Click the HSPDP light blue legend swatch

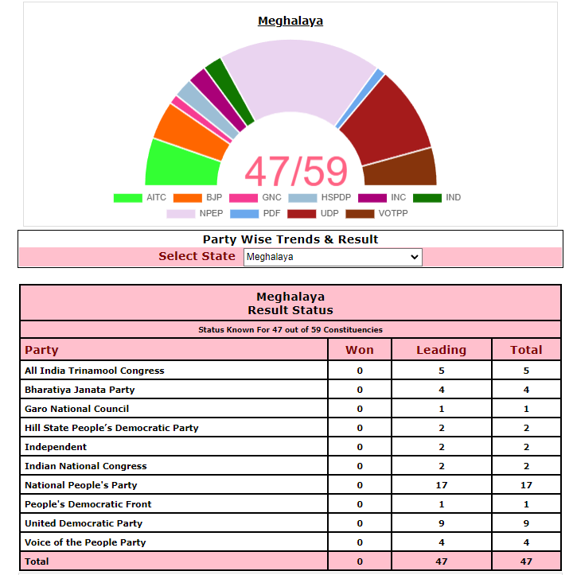click(302, 198)
